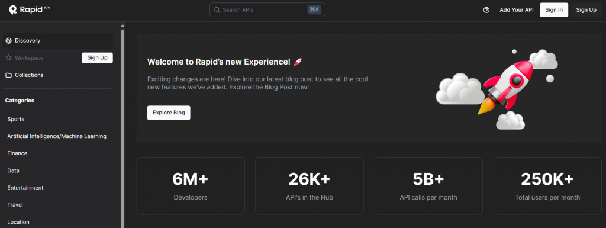Click the Workspace star icon
Image resolution: width=606 pixels, height=228 pixels.
tap(8, 58)
